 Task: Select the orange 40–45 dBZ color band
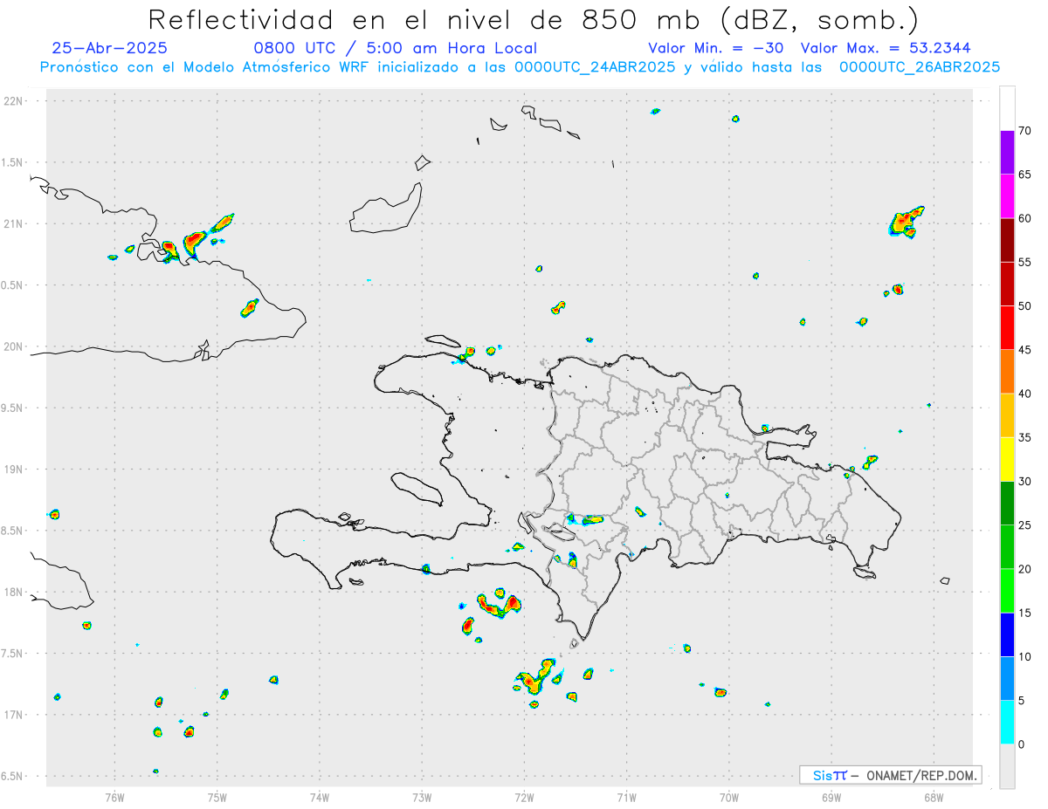pyautogui.click(x=1007, y=372)
